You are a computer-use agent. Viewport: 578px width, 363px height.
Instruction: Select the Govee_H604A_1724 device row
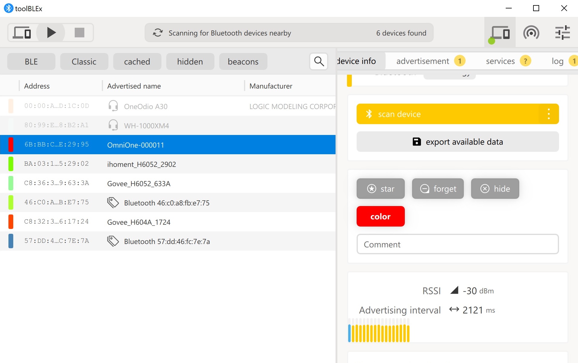click(x=168, y=222)
